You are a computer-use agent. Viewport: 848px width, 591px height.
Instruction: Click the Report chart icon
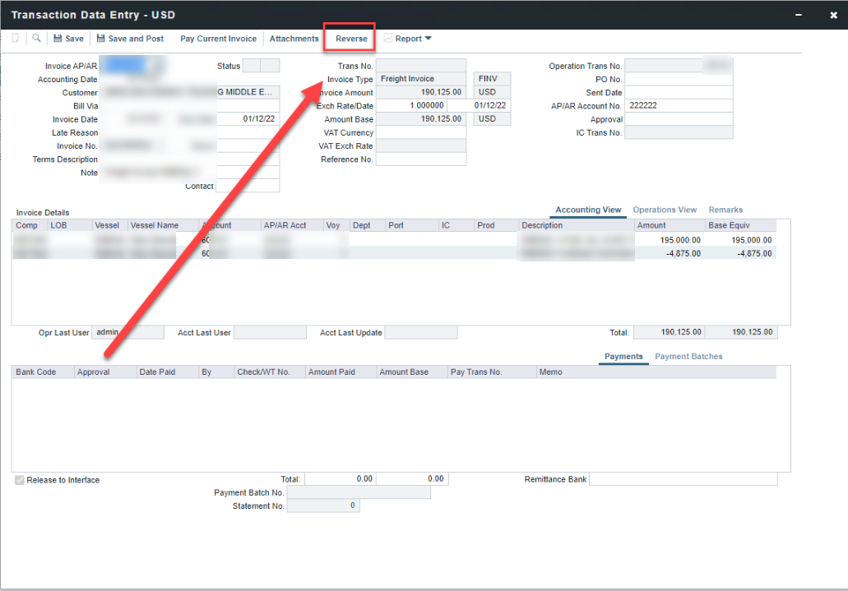point(388,39)
